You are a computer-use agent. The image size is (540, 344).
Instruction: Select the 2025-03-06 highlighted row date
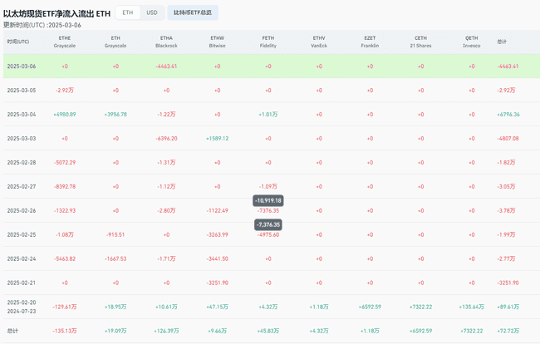(22, 66)
